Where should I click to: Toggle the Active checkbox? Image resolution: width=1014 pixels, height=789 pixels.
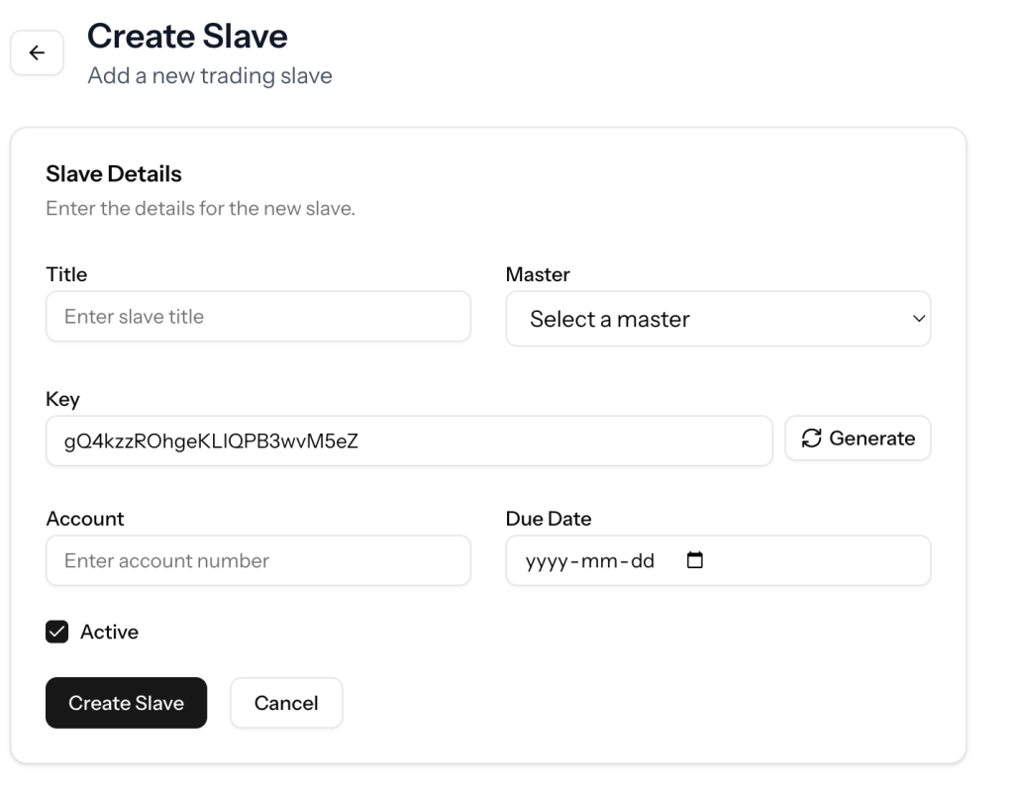57,632
